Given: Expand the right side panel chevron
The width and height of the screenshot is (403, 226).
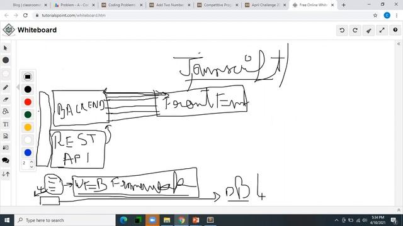Looking at the screenshot, I should click(399, 44).
